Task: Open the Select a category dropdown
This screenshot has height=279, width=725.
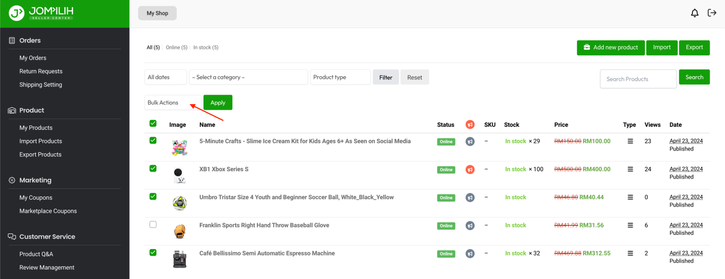Action: pos(248,77)
